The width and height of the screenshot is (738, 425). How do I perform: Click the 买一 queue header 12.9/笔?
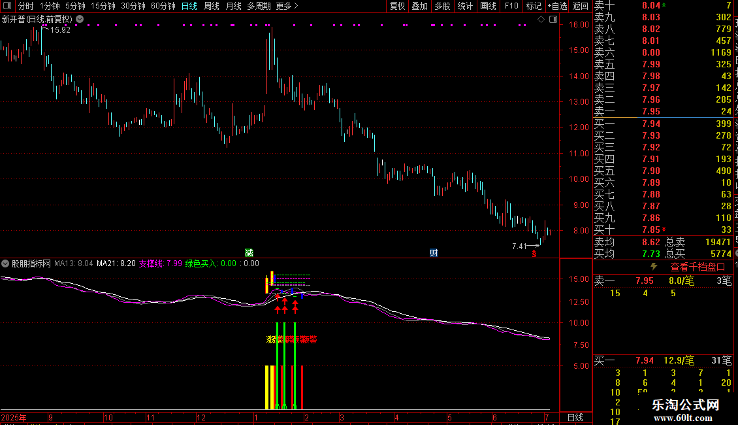pyautogui.click(x=679, y=360)
